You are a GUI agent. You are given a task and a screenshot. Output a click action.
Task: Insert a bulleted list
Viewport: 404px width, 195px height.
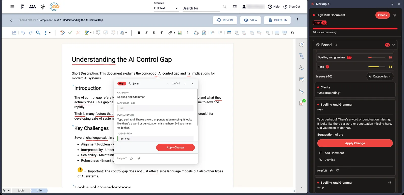220,33
